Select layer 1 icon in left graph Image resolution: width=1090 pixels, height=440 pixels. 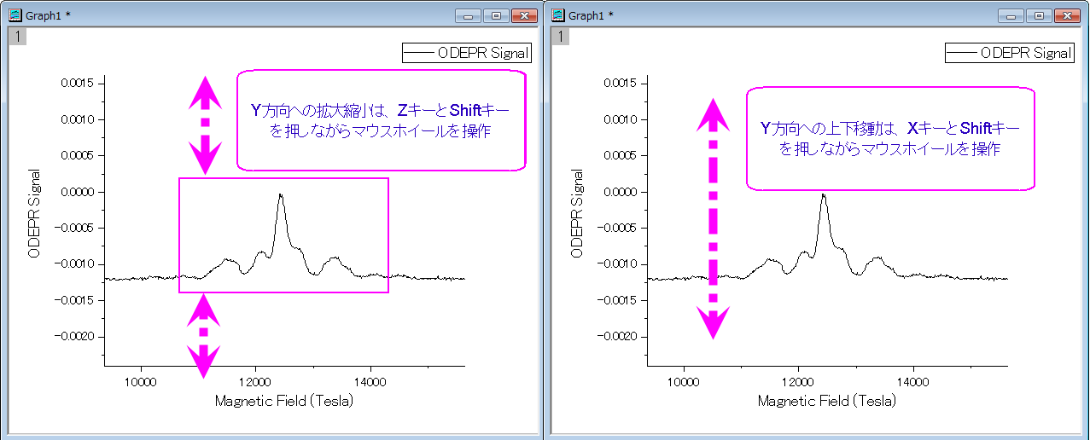[17, 36]
